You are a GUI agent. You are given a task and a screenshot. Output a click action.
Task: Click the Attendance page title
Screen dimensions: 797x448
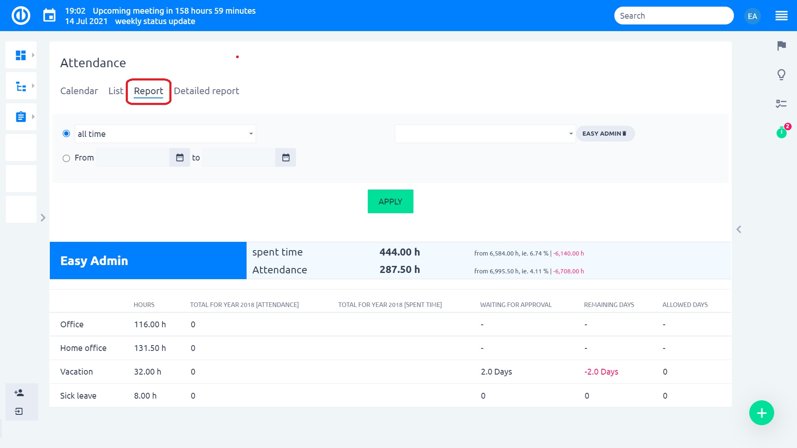(93, 63)
